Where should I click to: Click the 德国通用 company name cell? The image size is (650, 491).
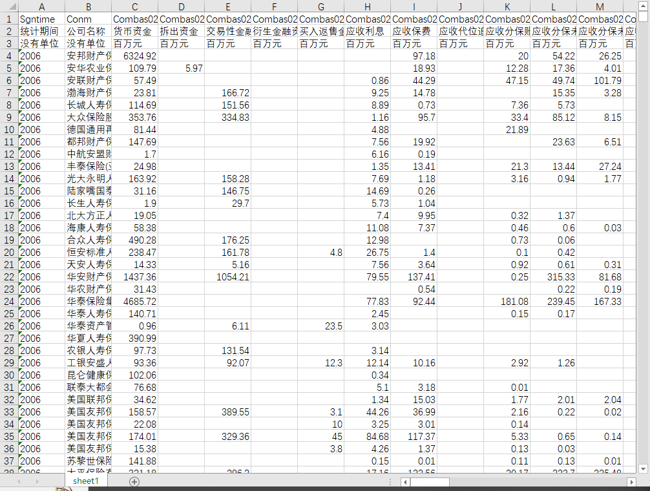[89, 130]
